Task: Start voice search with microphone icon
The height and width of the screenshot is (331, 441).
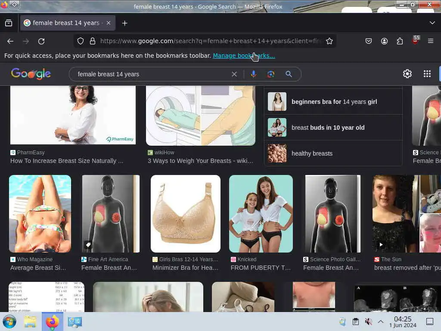Action: (x=253, y=74)
